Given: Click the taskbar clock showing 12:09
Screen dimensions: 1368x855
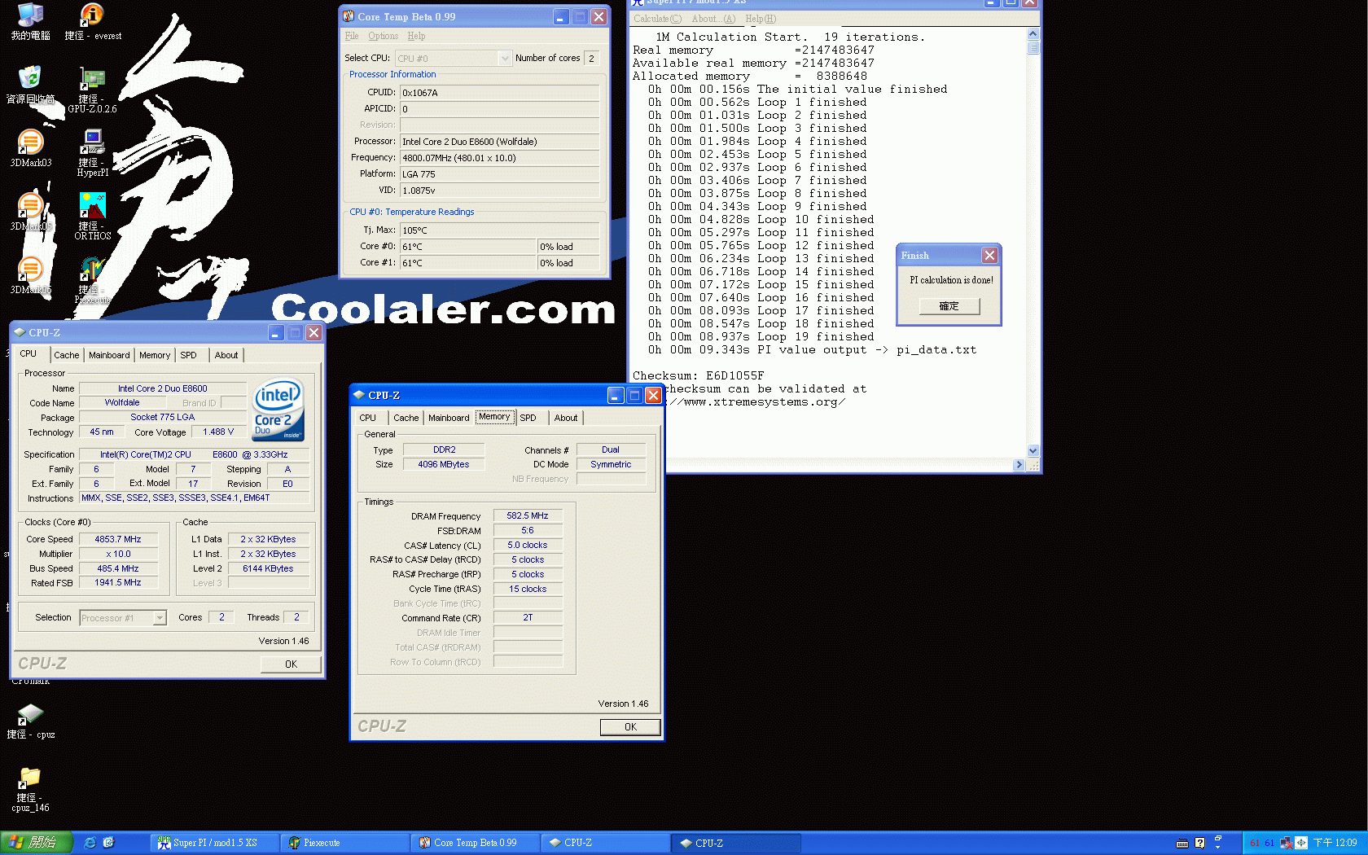Looking at the screenshot, I should pyautogui.click(x=1335, y=843).
